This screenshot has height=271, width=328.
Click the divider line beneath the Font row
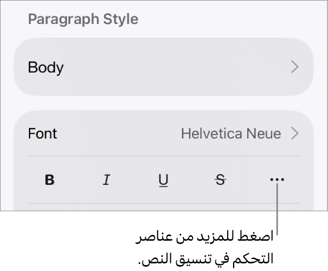click(164, 156)
